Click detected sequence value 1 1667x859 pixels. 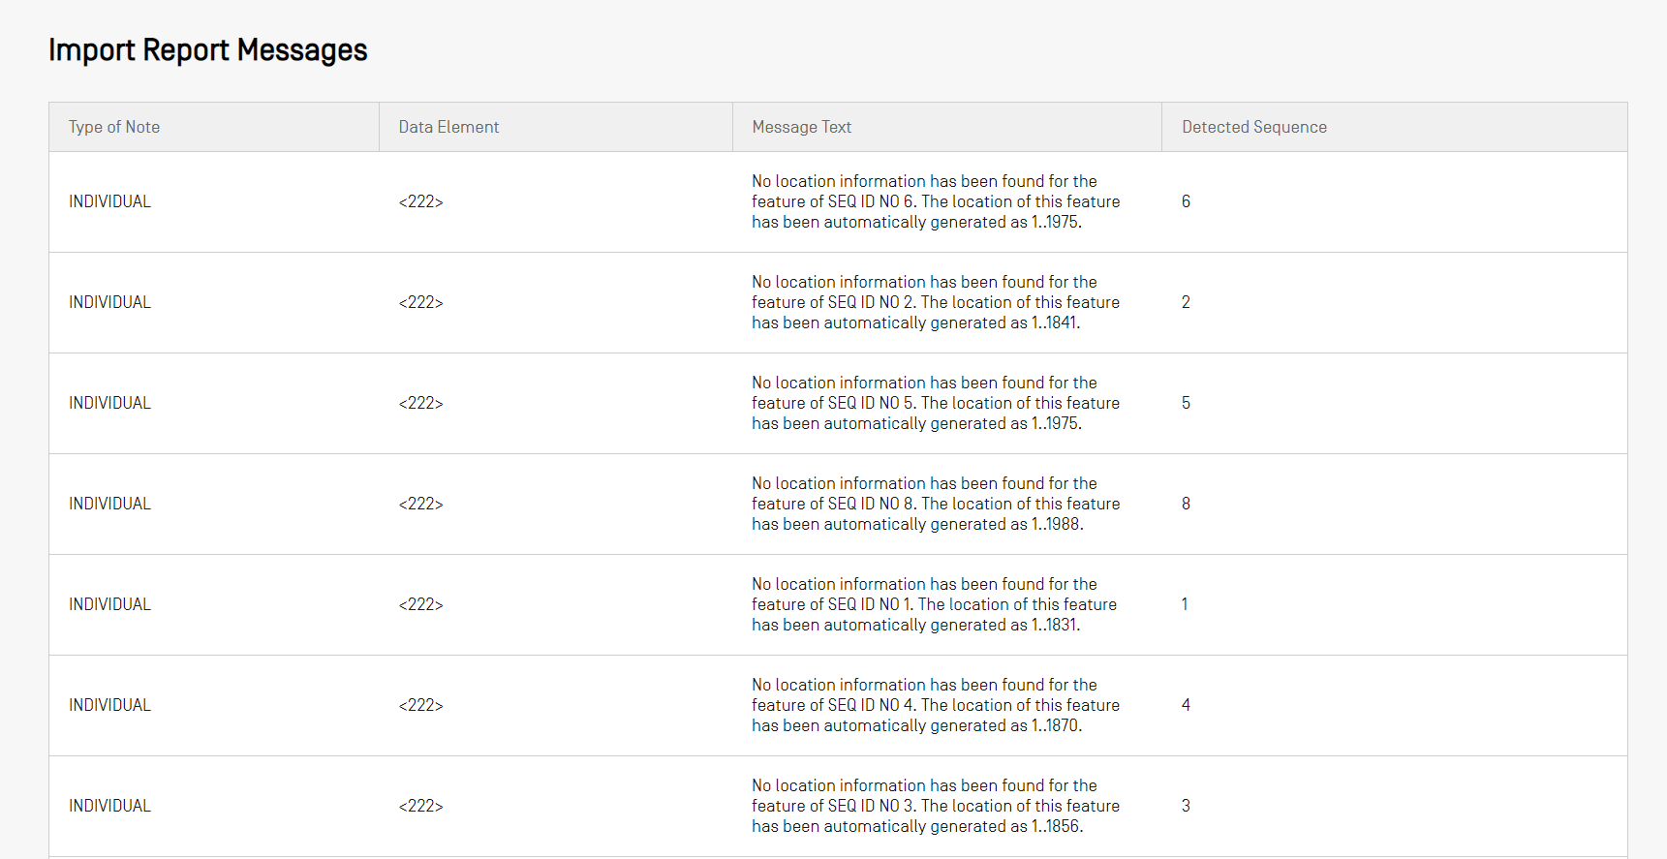tap(1185, 604)
